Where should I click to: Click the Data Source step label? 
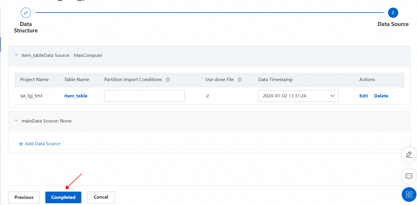[393, 24]
